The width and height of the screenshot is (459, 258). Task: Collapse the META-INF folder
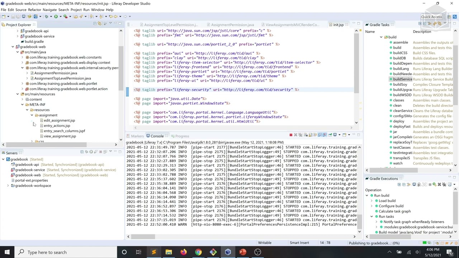coord(22,105)
